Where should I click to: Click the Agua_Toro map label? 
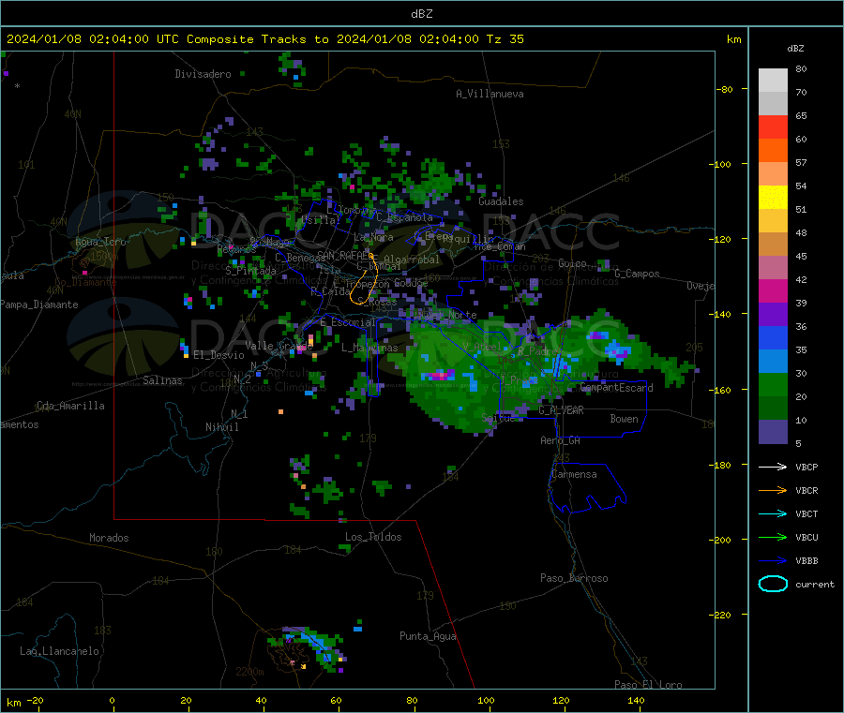(100, 242)
